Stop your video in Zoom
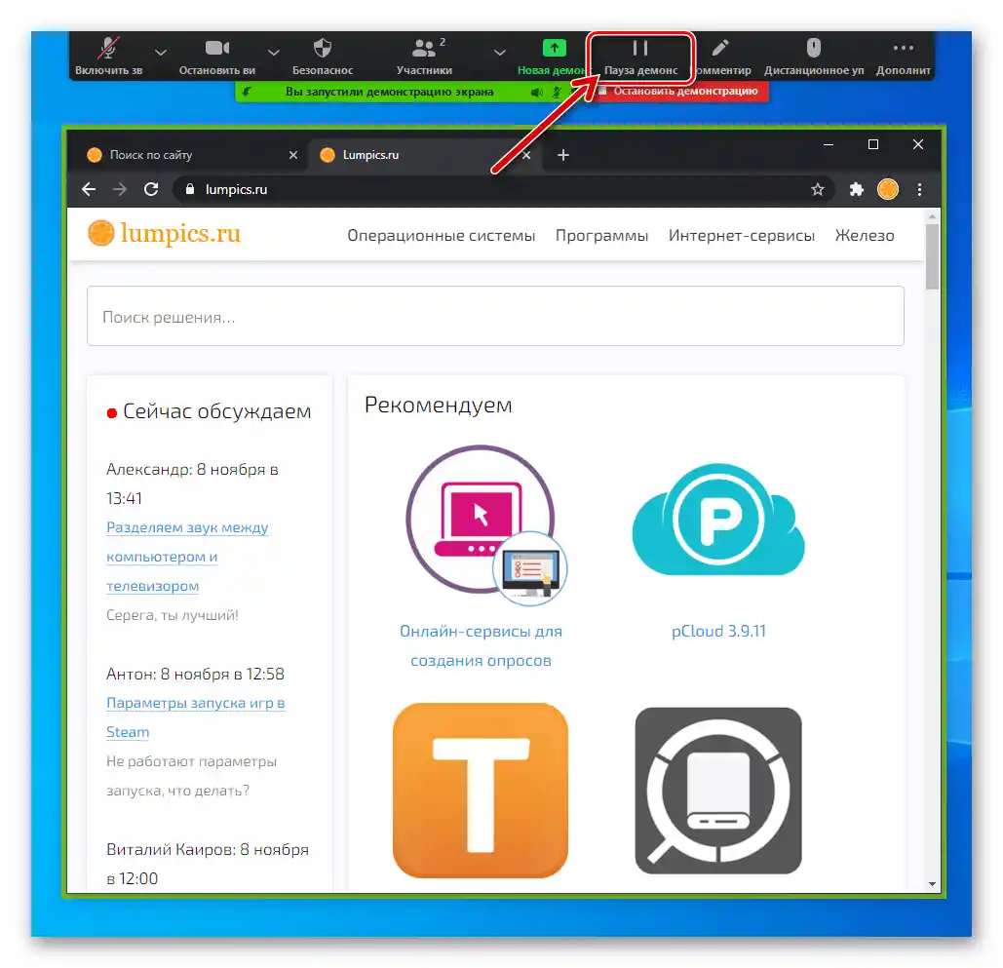This screenshot has height=968, width=1003. (216, 49)
